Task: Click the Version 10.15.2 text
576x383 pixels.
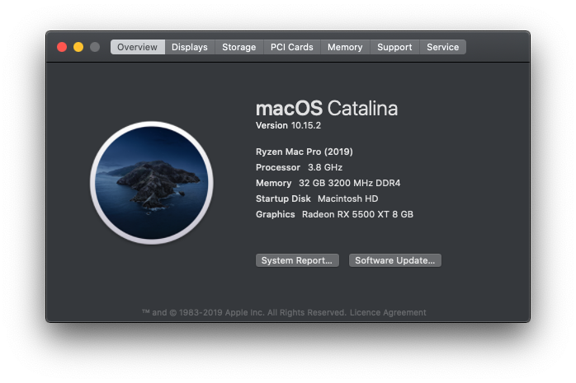Action: pos(288,125)
